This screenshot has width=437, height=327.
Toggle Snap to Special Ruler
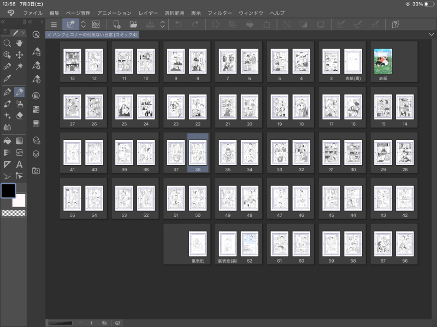coord(358,25)
